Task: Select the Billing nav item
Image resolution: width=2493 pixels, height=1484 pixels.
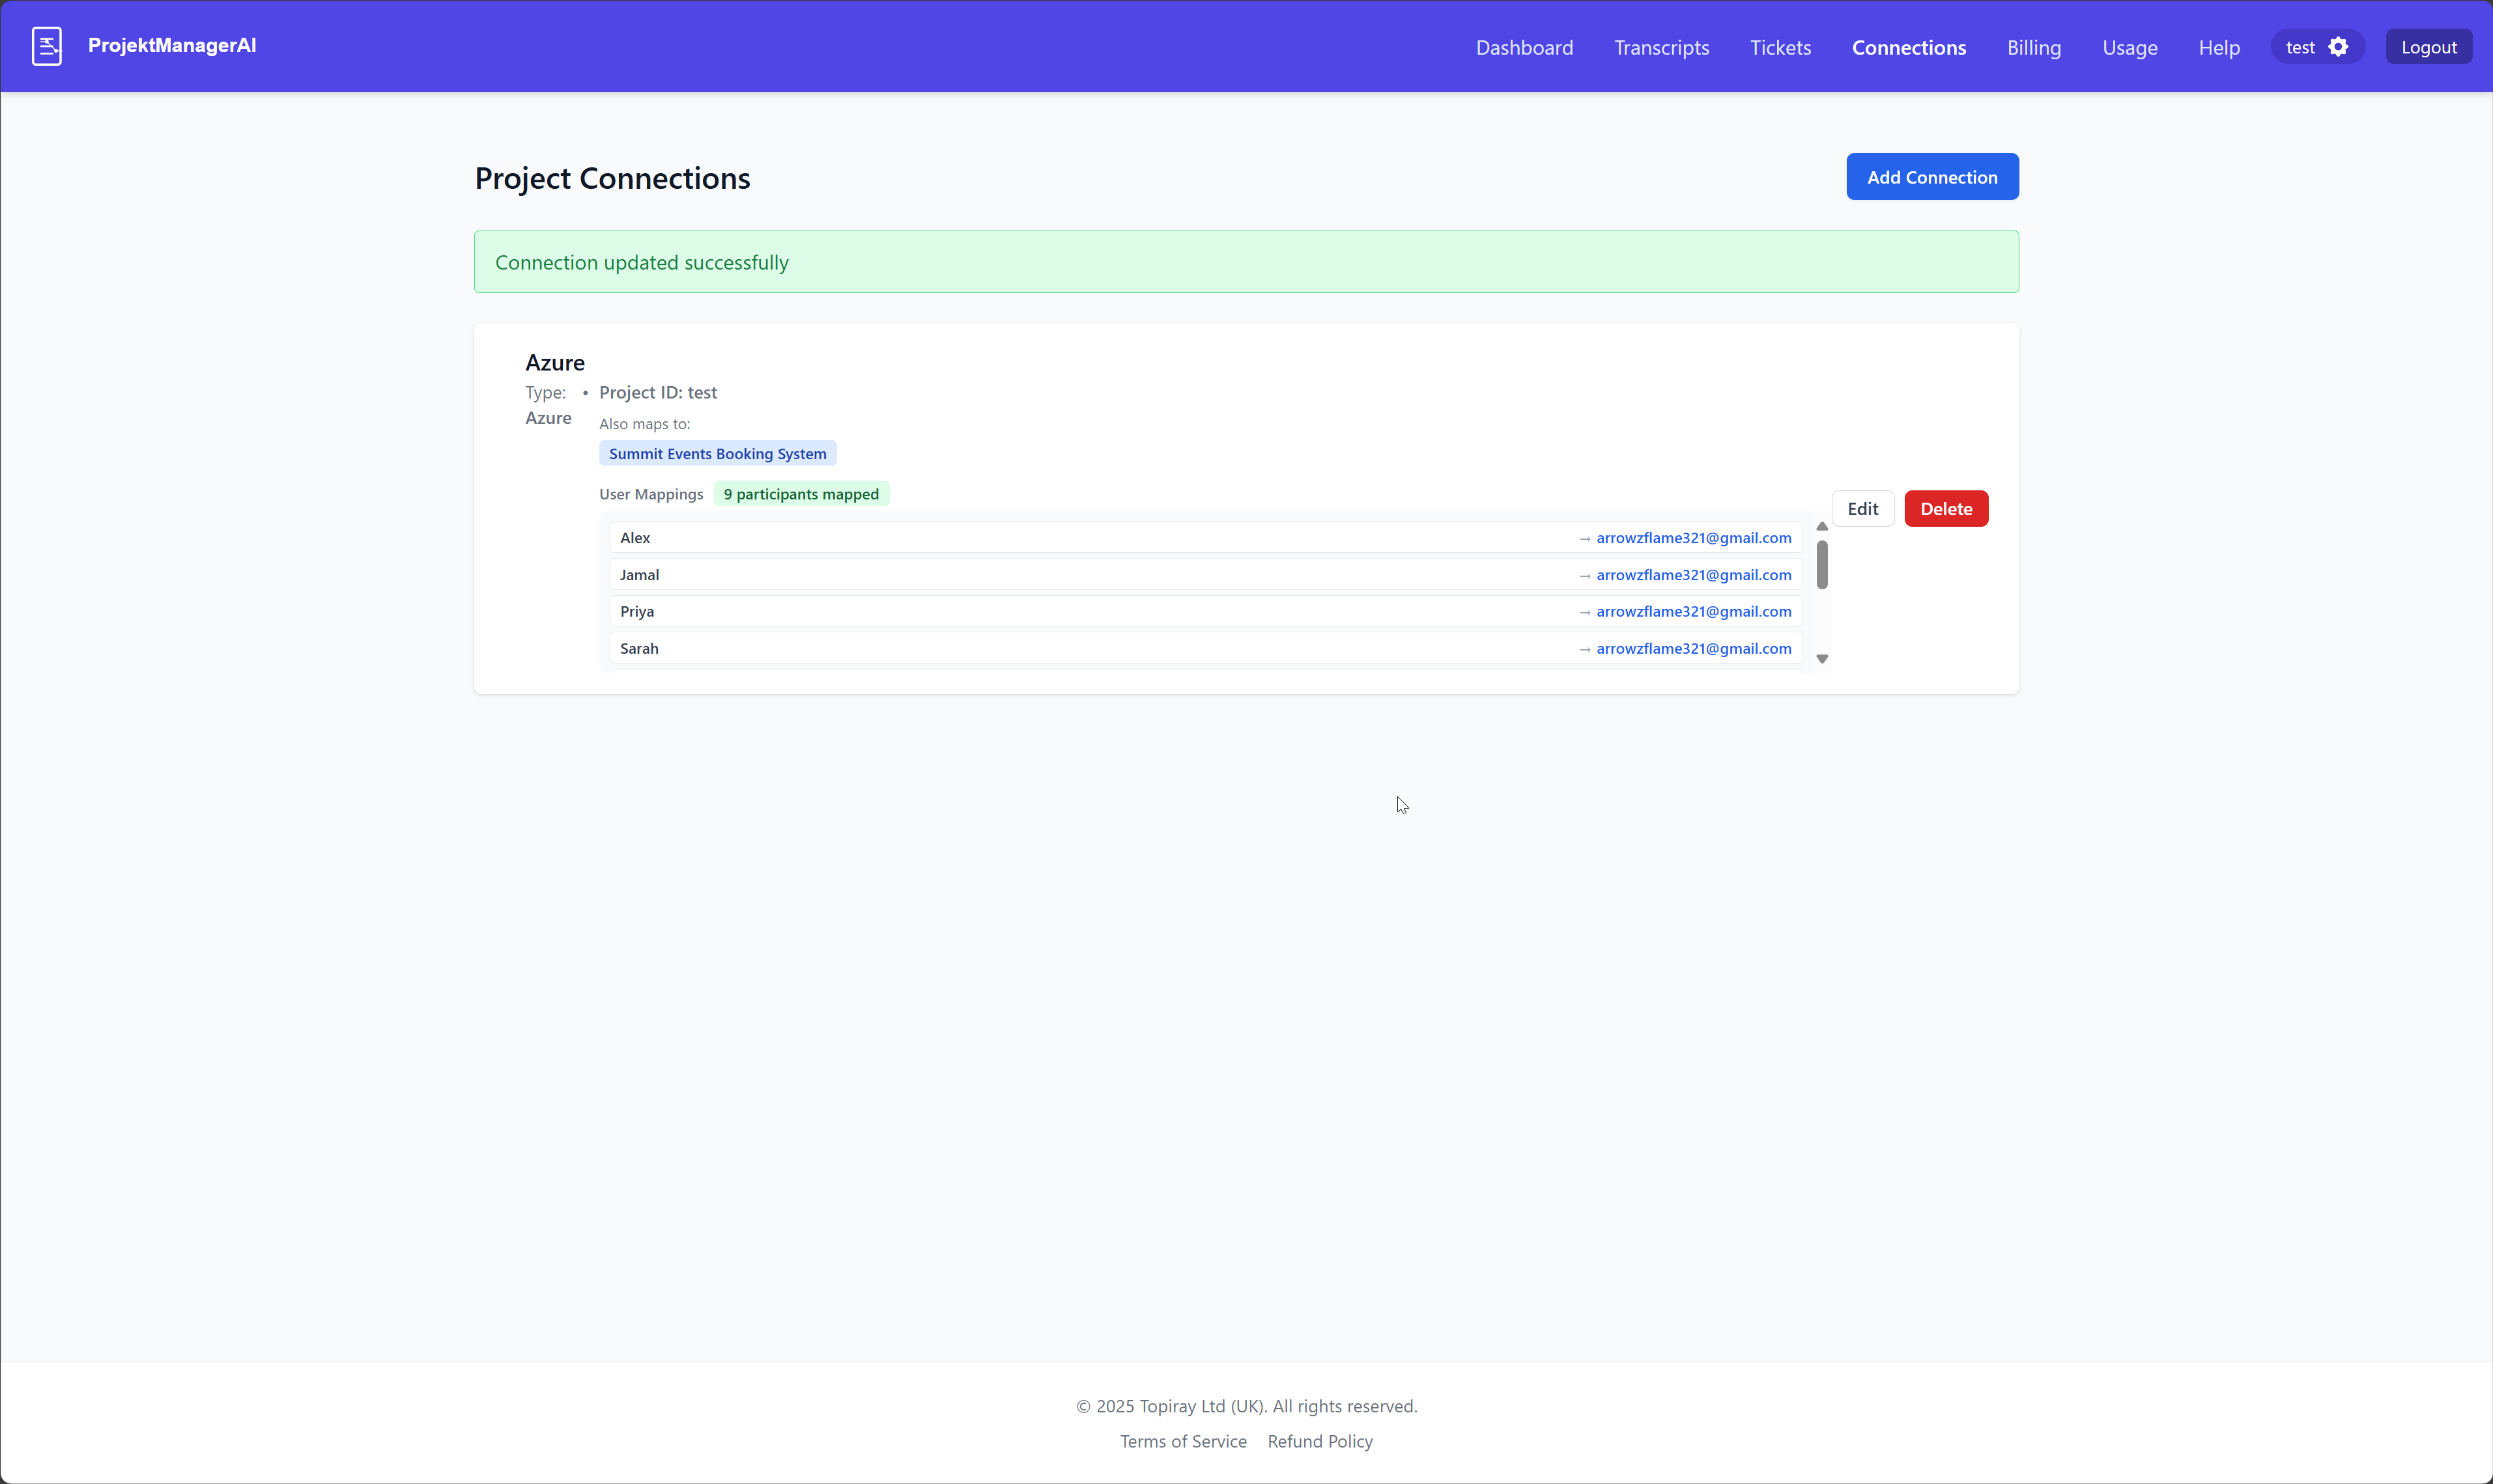Action: pyautogui.click(x=2033, y=47)
